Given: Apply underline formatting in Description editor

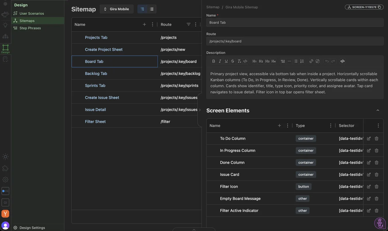Looking at the screenshot, I should tap(226, 61).
